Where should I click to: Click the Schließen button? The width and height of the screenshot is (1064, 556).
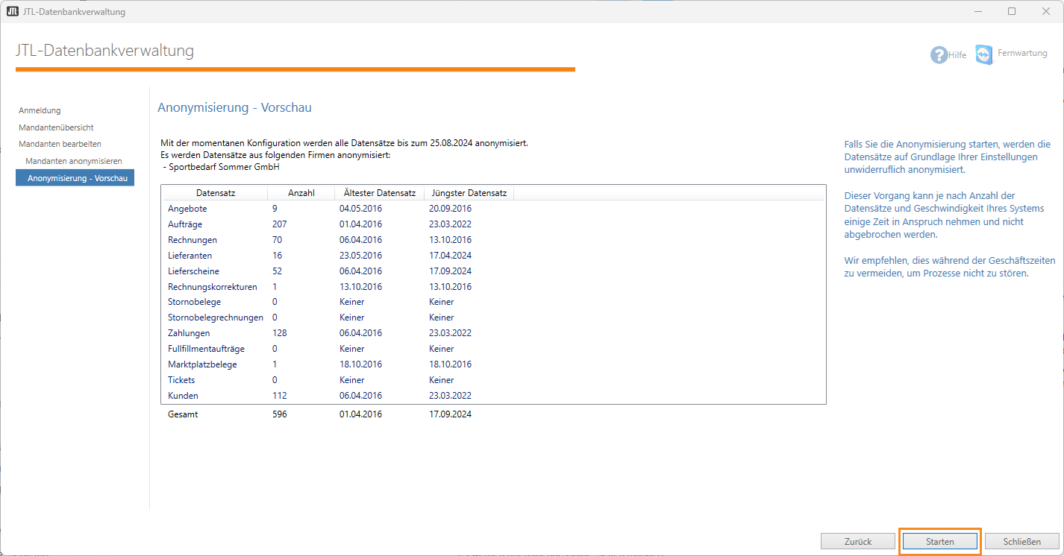[x=1021, y=542]
